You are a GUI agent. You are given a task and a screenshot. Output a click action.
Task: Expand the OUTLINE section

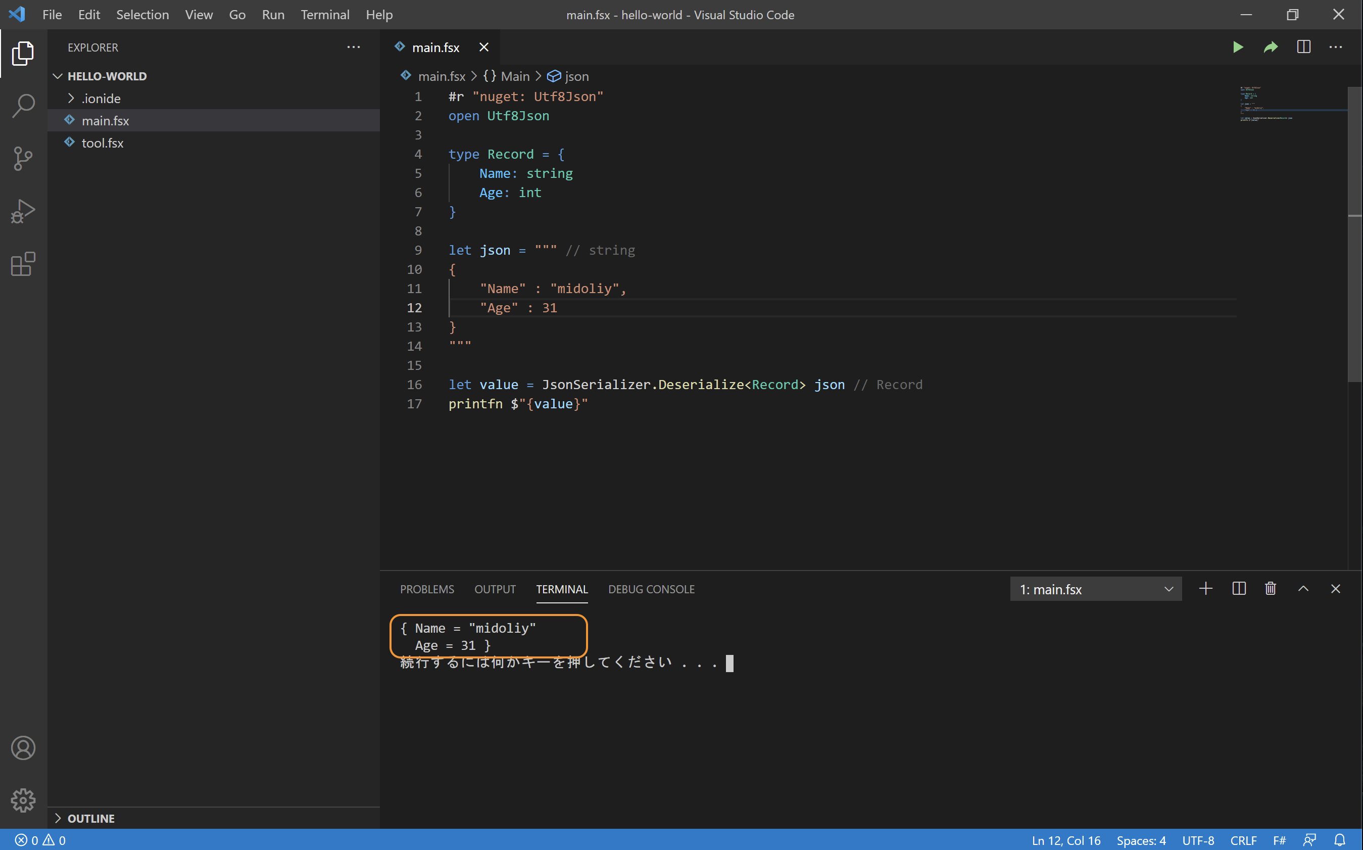[90, 818]
